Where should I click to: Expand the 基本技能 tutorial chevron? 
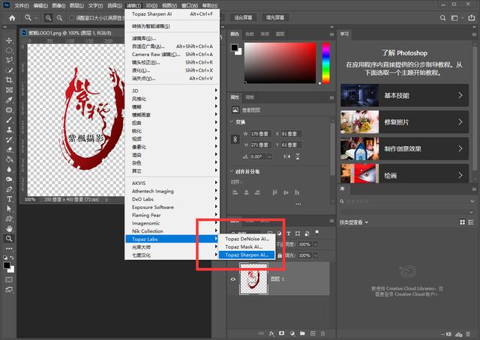click(460, 95)
